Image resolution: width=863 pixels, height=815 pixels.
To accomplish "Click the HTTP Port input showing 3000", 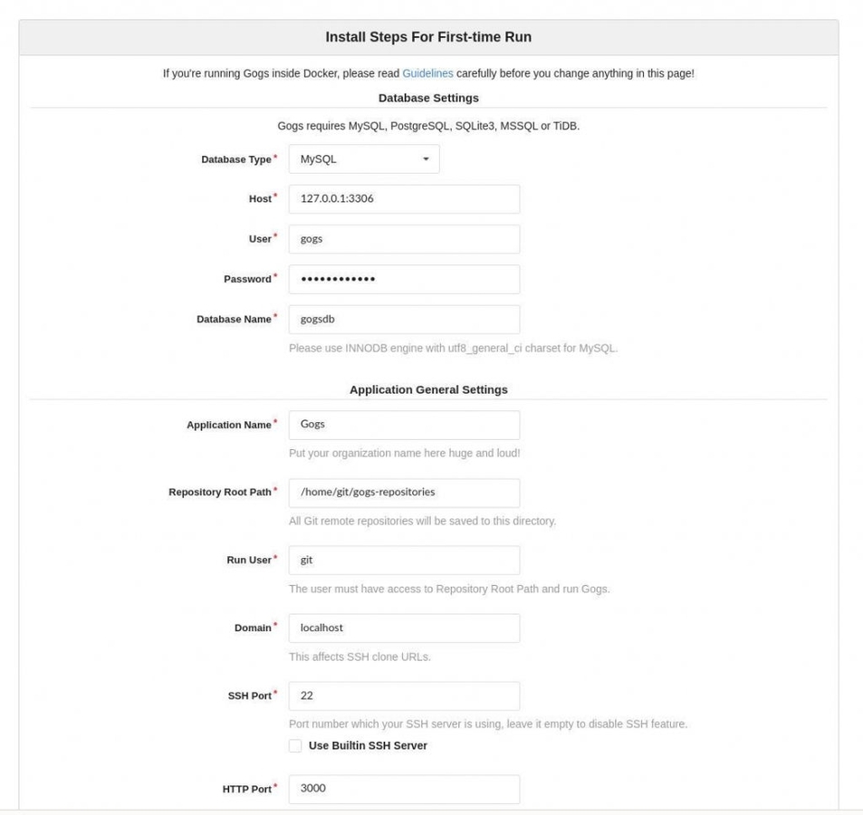I will click(404, 789).
